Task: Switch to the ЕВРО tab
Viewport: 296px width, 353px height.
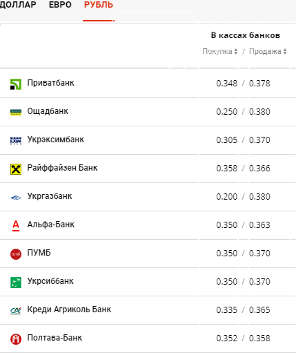Action: (x=60, y=5)
